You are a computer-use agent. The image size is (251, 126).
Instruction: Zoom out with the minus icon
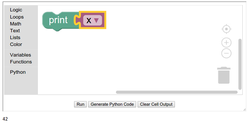click(226, 53)
